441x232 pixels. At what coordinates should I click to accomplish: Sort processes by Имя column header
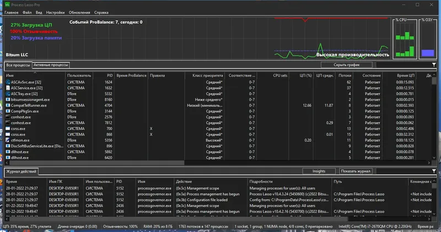(35, 75)
